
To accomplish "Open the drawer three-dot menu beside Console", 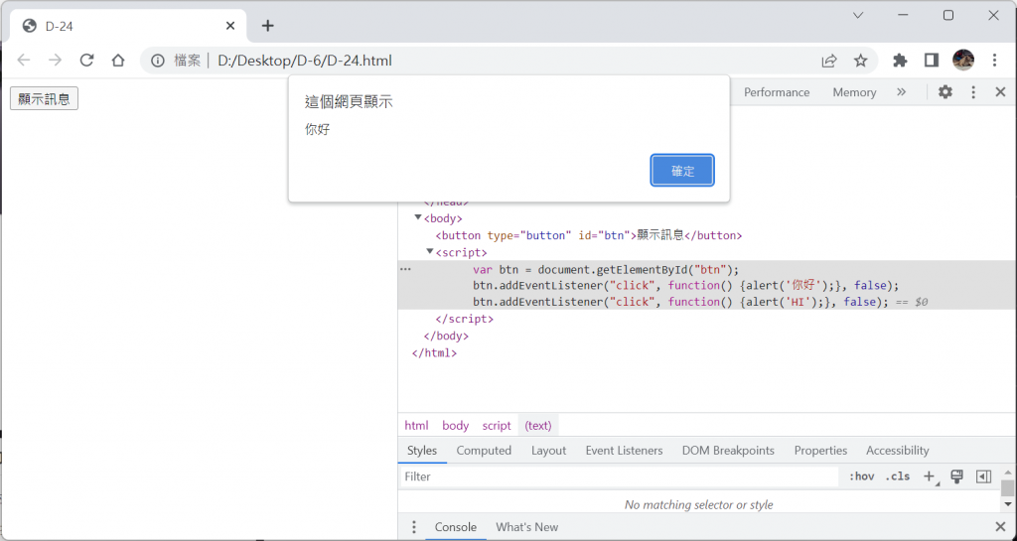I will coord(414,527).
